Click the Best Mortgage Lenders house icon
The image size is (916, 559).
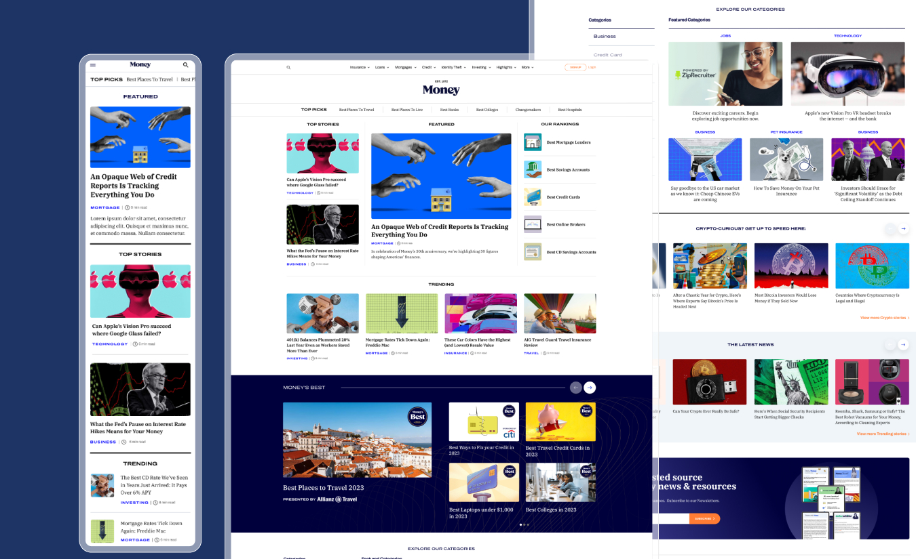pyautogui.click(x=533, y=142)
